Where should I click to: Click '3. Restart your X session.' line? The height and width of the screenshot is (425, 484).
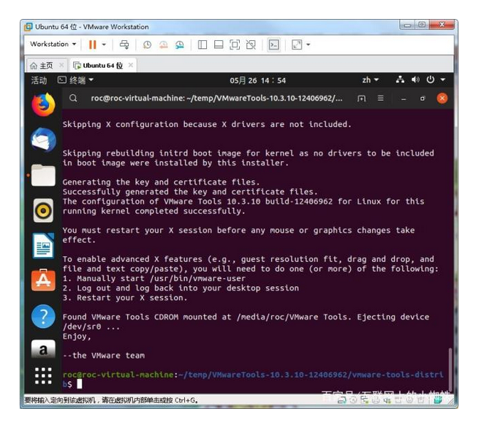pyautogui.click(x=125, y=298)
